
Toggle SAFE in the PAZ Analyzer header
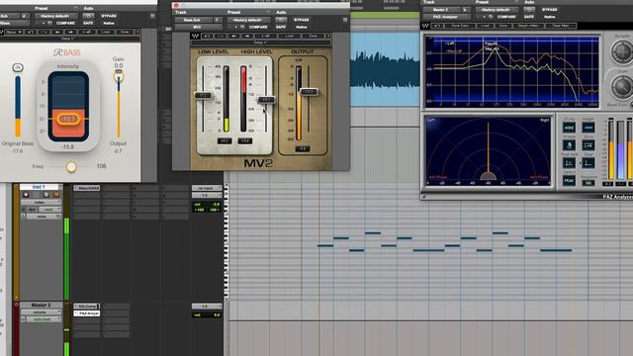tap(529, 17)
